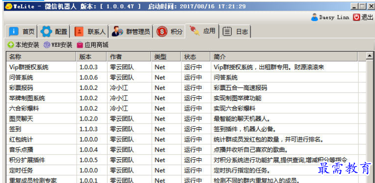Click description 彩票五合一高速报码

click(240, 88)
